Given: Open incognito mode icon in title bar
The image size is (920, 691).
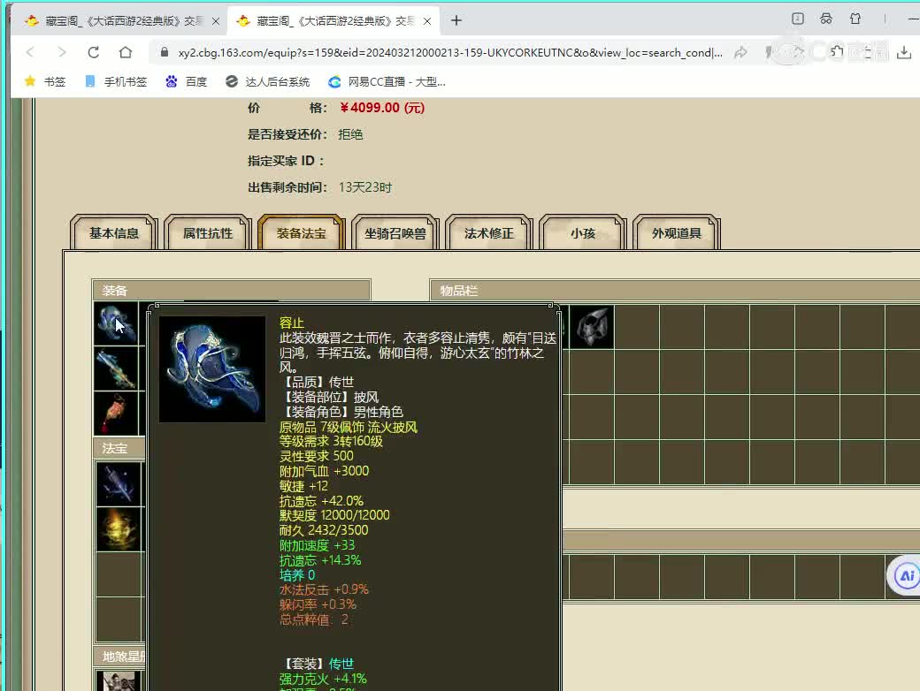Looking at the screenshot, I should pyautogui.click(x=826, y=19).
